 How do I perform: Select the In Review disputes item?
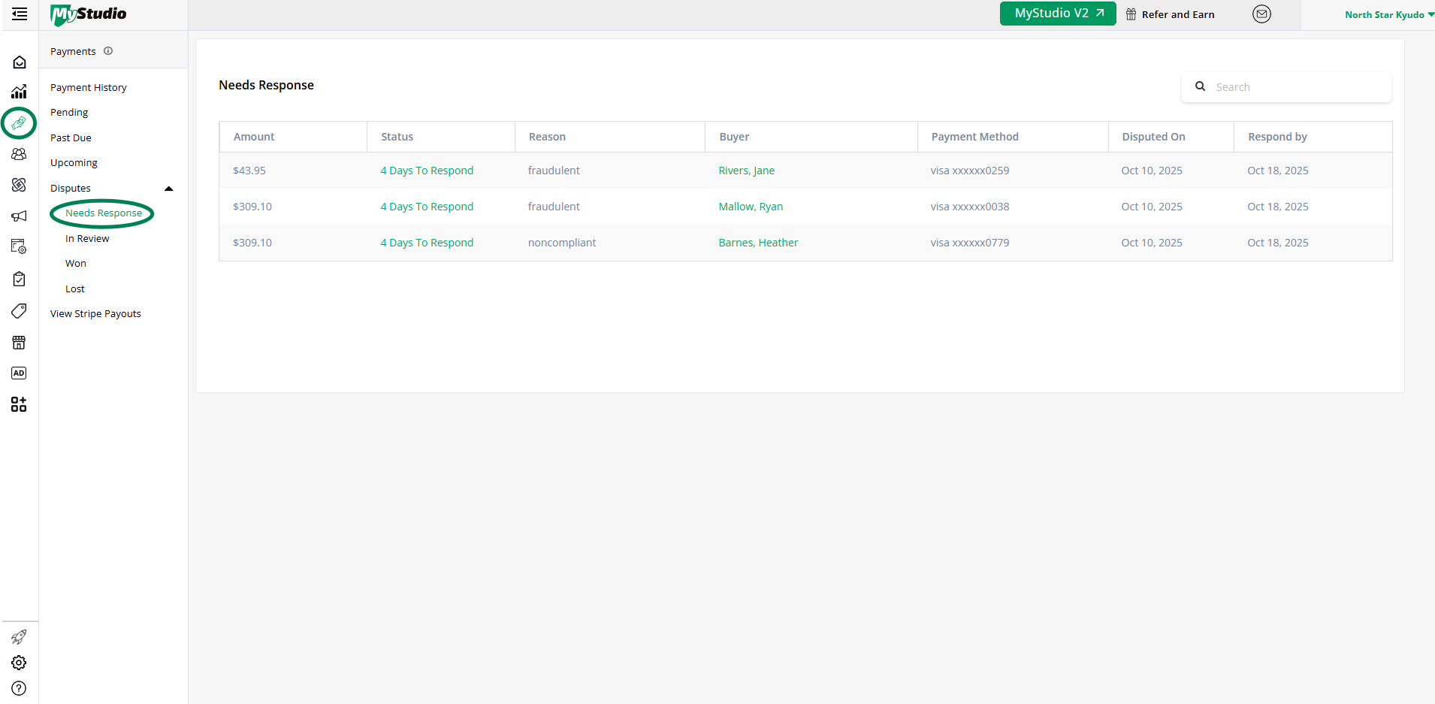pyautogui.click(x=87, y=239)
